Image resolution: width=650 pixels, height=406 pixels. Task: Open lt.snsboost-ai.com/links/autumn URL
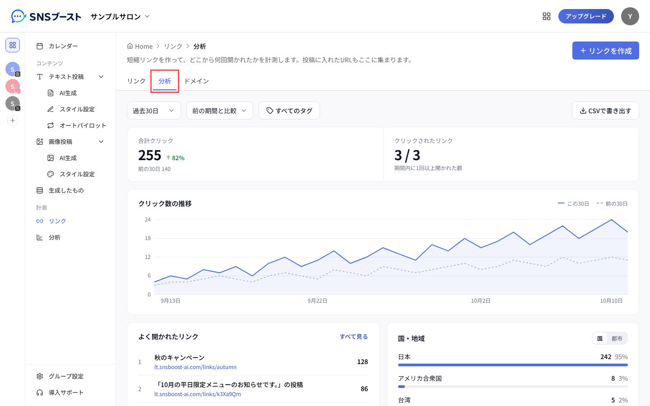coord(195,367)
